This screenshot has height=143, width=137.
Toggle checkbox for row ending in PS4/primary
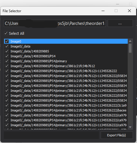7,61
